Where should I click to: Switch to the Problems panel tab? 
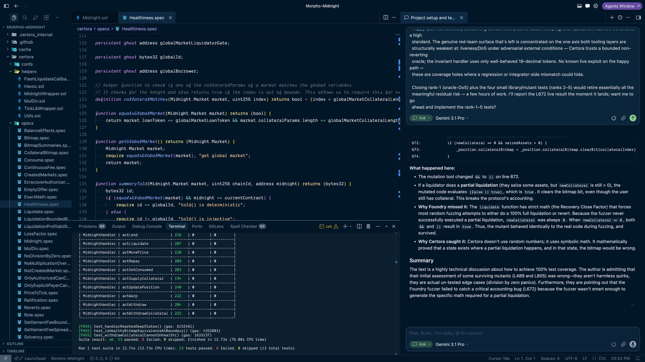click(x=92, y=226)
